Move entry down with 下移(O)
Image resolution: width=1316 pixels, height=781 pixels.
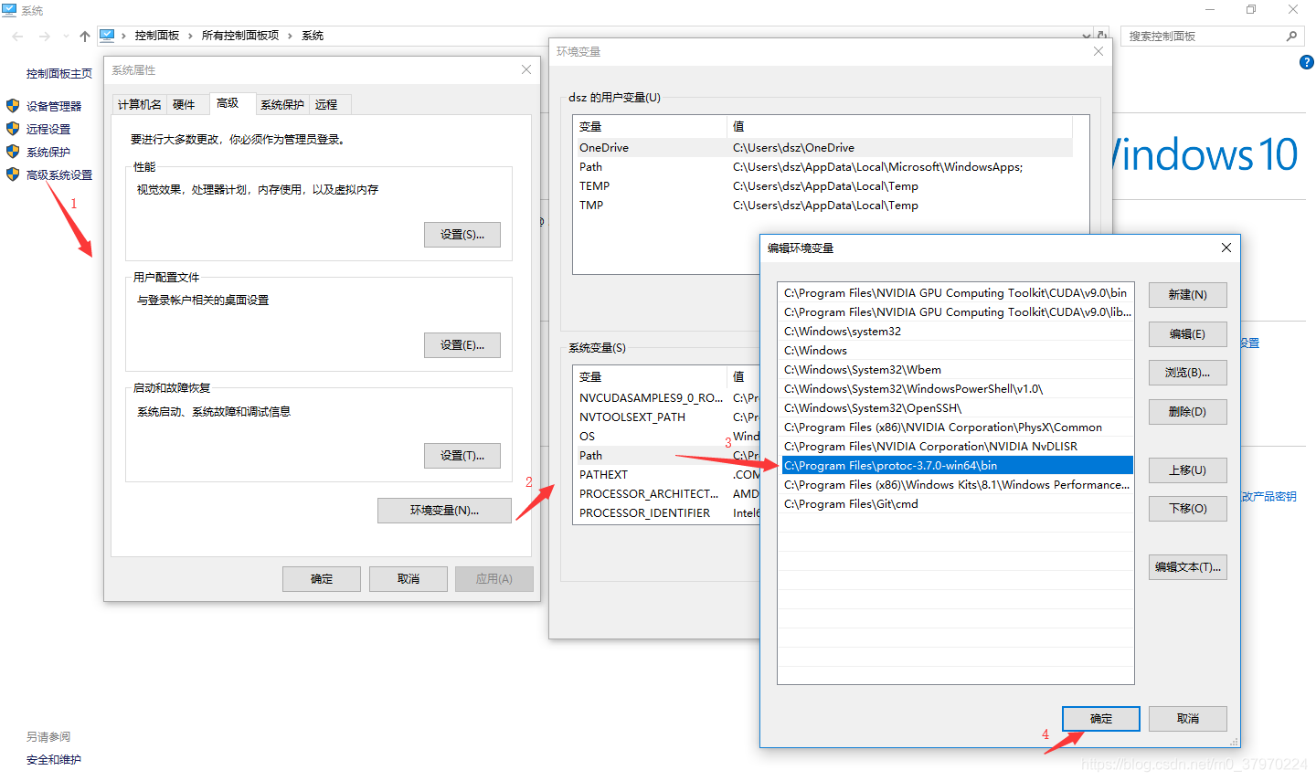click(x=1188, y=509)
